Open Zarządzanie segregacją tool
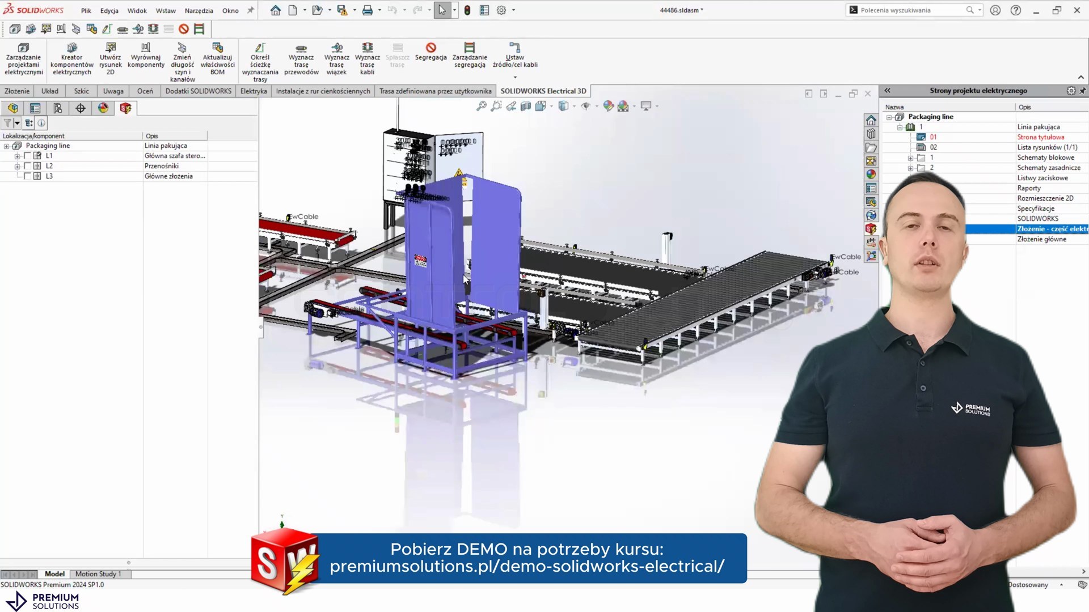 tap(470, 55)
